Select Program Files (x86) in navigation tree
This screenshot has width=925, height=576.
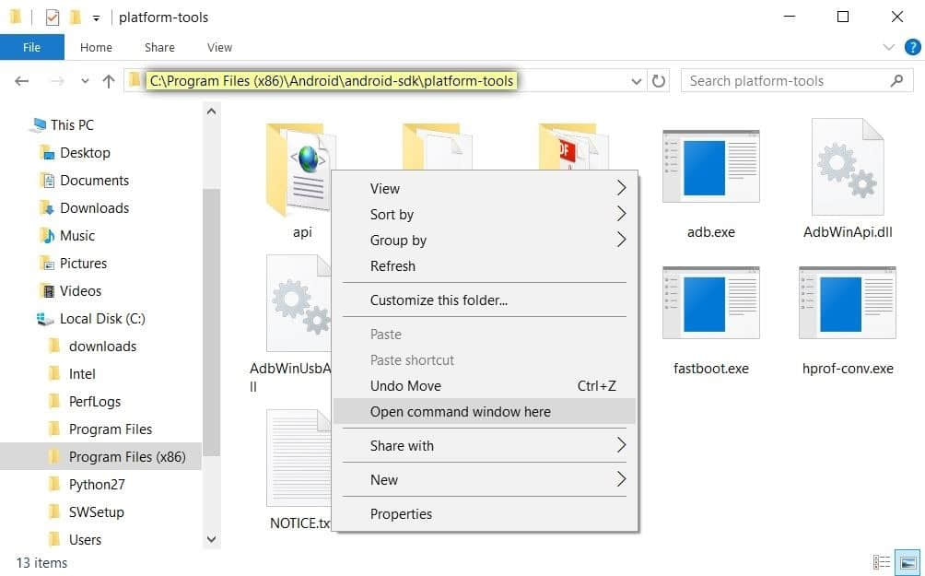coord(126,456)
